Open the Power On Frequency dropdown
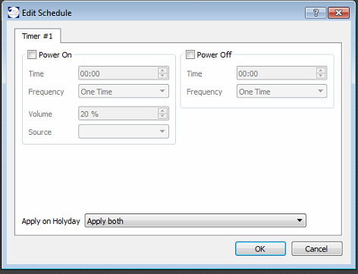The image size is (358, 274). 124,91
